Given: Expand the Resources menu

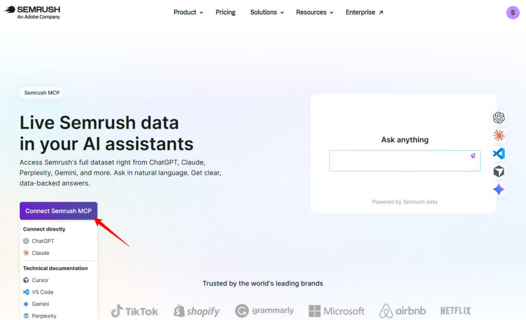Looking at the screenshot, I should [x=315, y=12].
